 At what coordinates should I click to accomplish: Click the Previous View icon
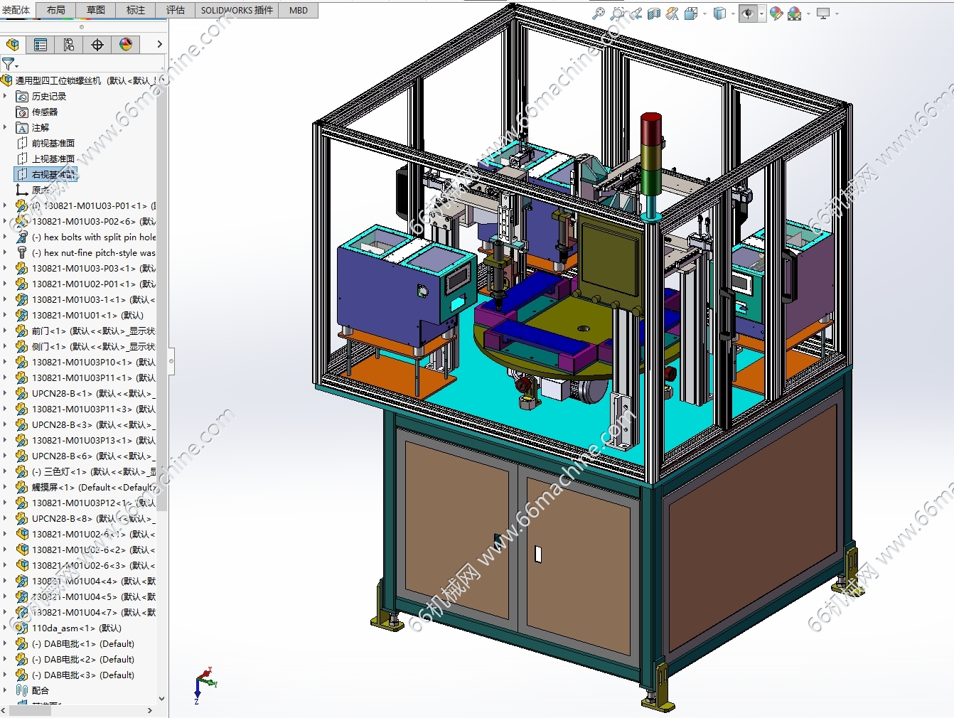pyautogui.click(x=636, y=13)
